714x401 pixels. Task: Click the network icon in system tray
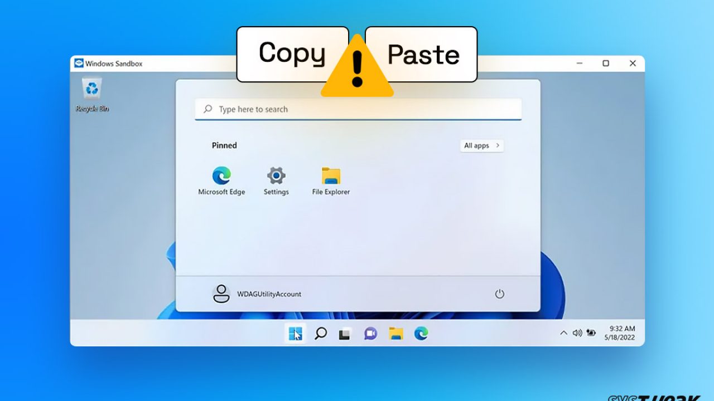coord(592,333)
